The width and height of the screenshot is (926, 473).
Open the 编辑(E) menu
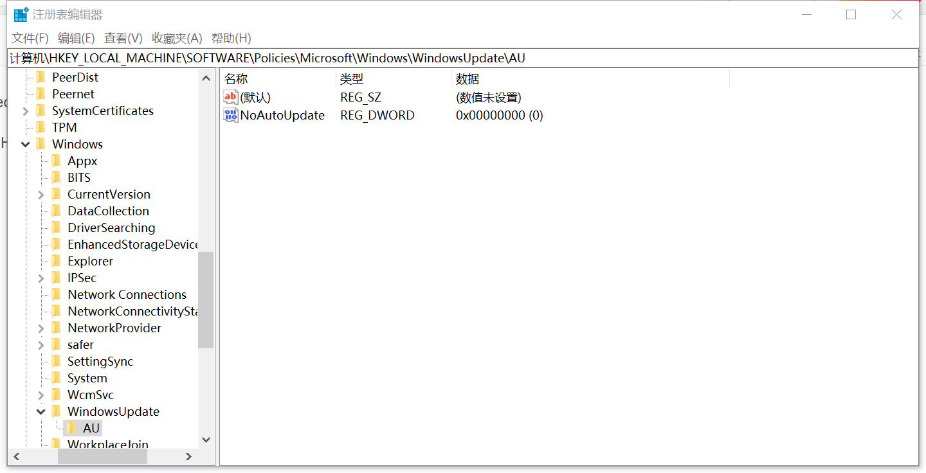76,38
